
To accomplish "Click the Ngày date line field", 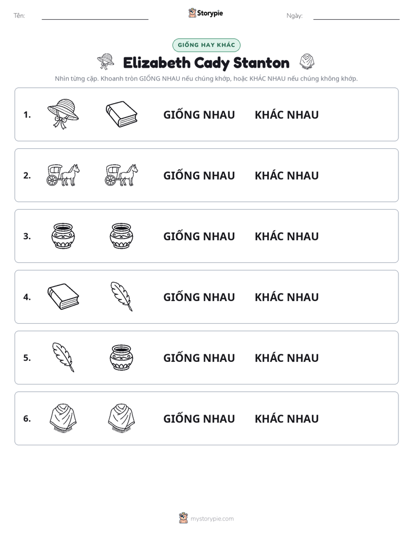I will (356, 16).
